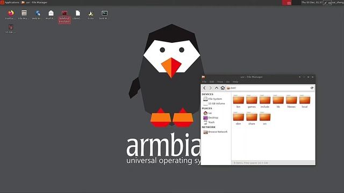The width and height of the screenshot is (344, 193).
Task: Open the File menu in File Manager
Action: pos(204,82)
